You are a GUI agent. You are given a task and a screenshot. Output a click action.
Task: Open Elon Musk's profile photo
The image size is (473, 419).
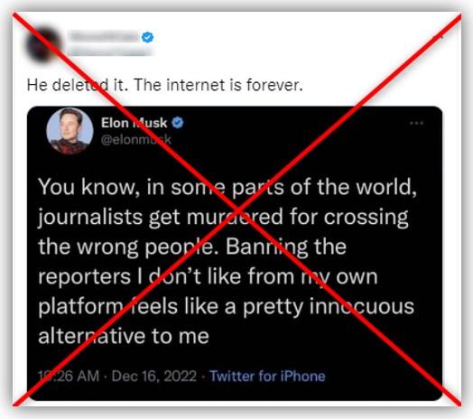(x=70, y=131)
